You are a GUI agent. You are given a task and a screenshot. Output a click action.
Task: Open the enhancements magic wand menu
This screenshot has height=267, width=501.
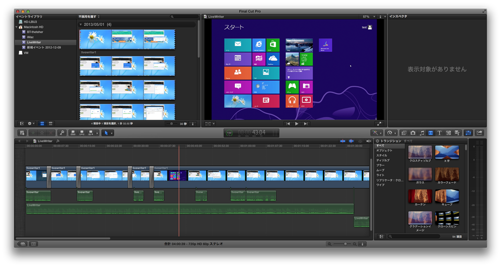376,133
